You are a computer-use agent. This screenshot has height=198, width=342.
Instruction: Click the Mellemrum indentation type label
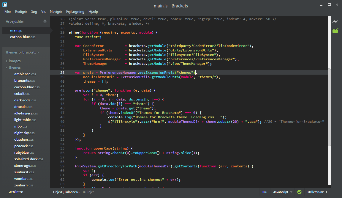315,192
